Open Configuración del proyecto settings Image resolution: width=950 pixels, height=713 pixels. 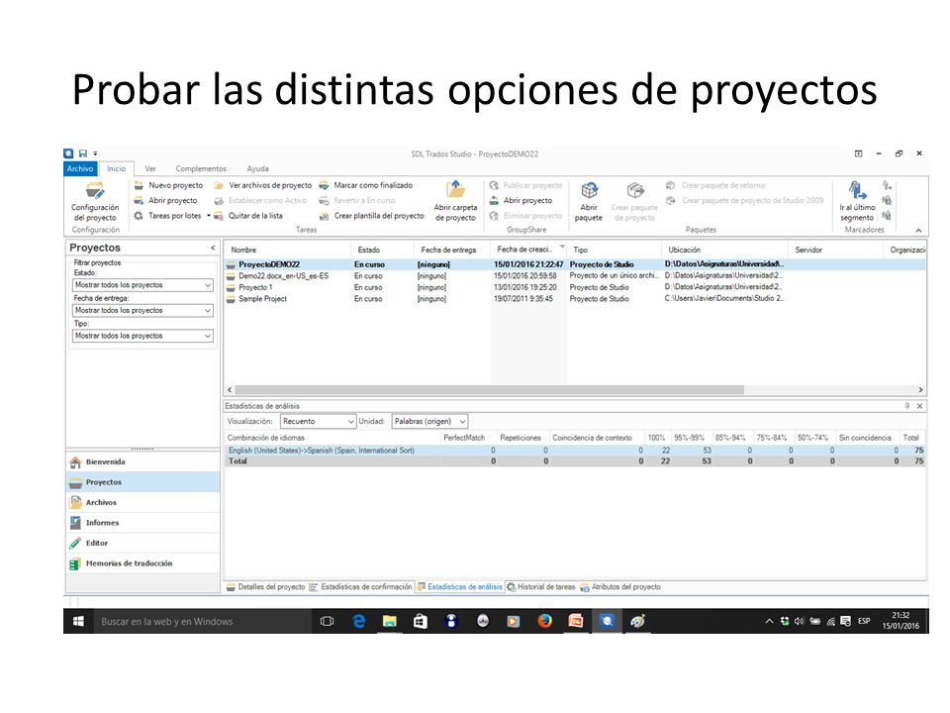pos(95,202)
